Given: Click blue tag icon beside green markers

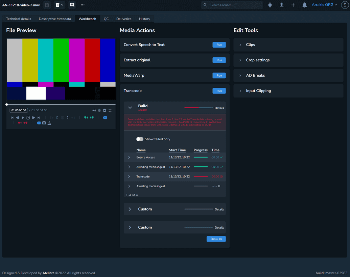Looking at the screenshot, I should point(105,117).
